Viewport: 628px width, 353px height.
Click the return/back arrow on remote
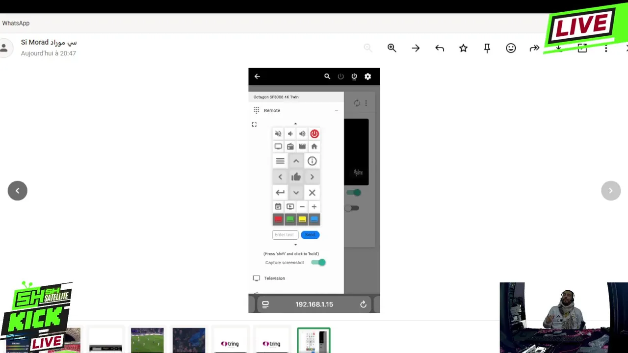[x=280, y=193]
